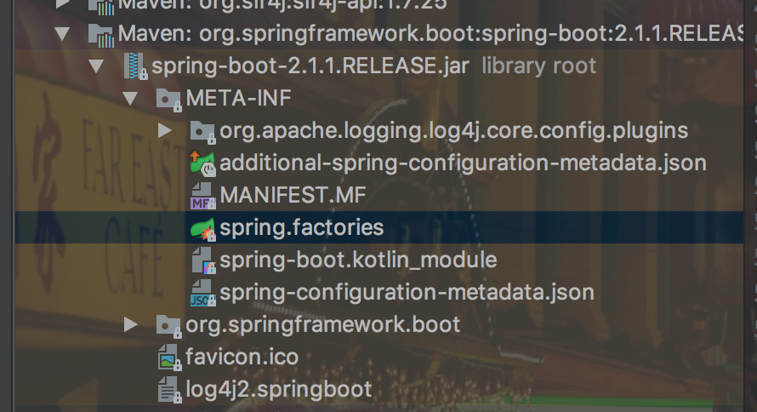Click the spring-configuration-metadata.json JSON icon
The image size is (757, 412).
point(202,293)
